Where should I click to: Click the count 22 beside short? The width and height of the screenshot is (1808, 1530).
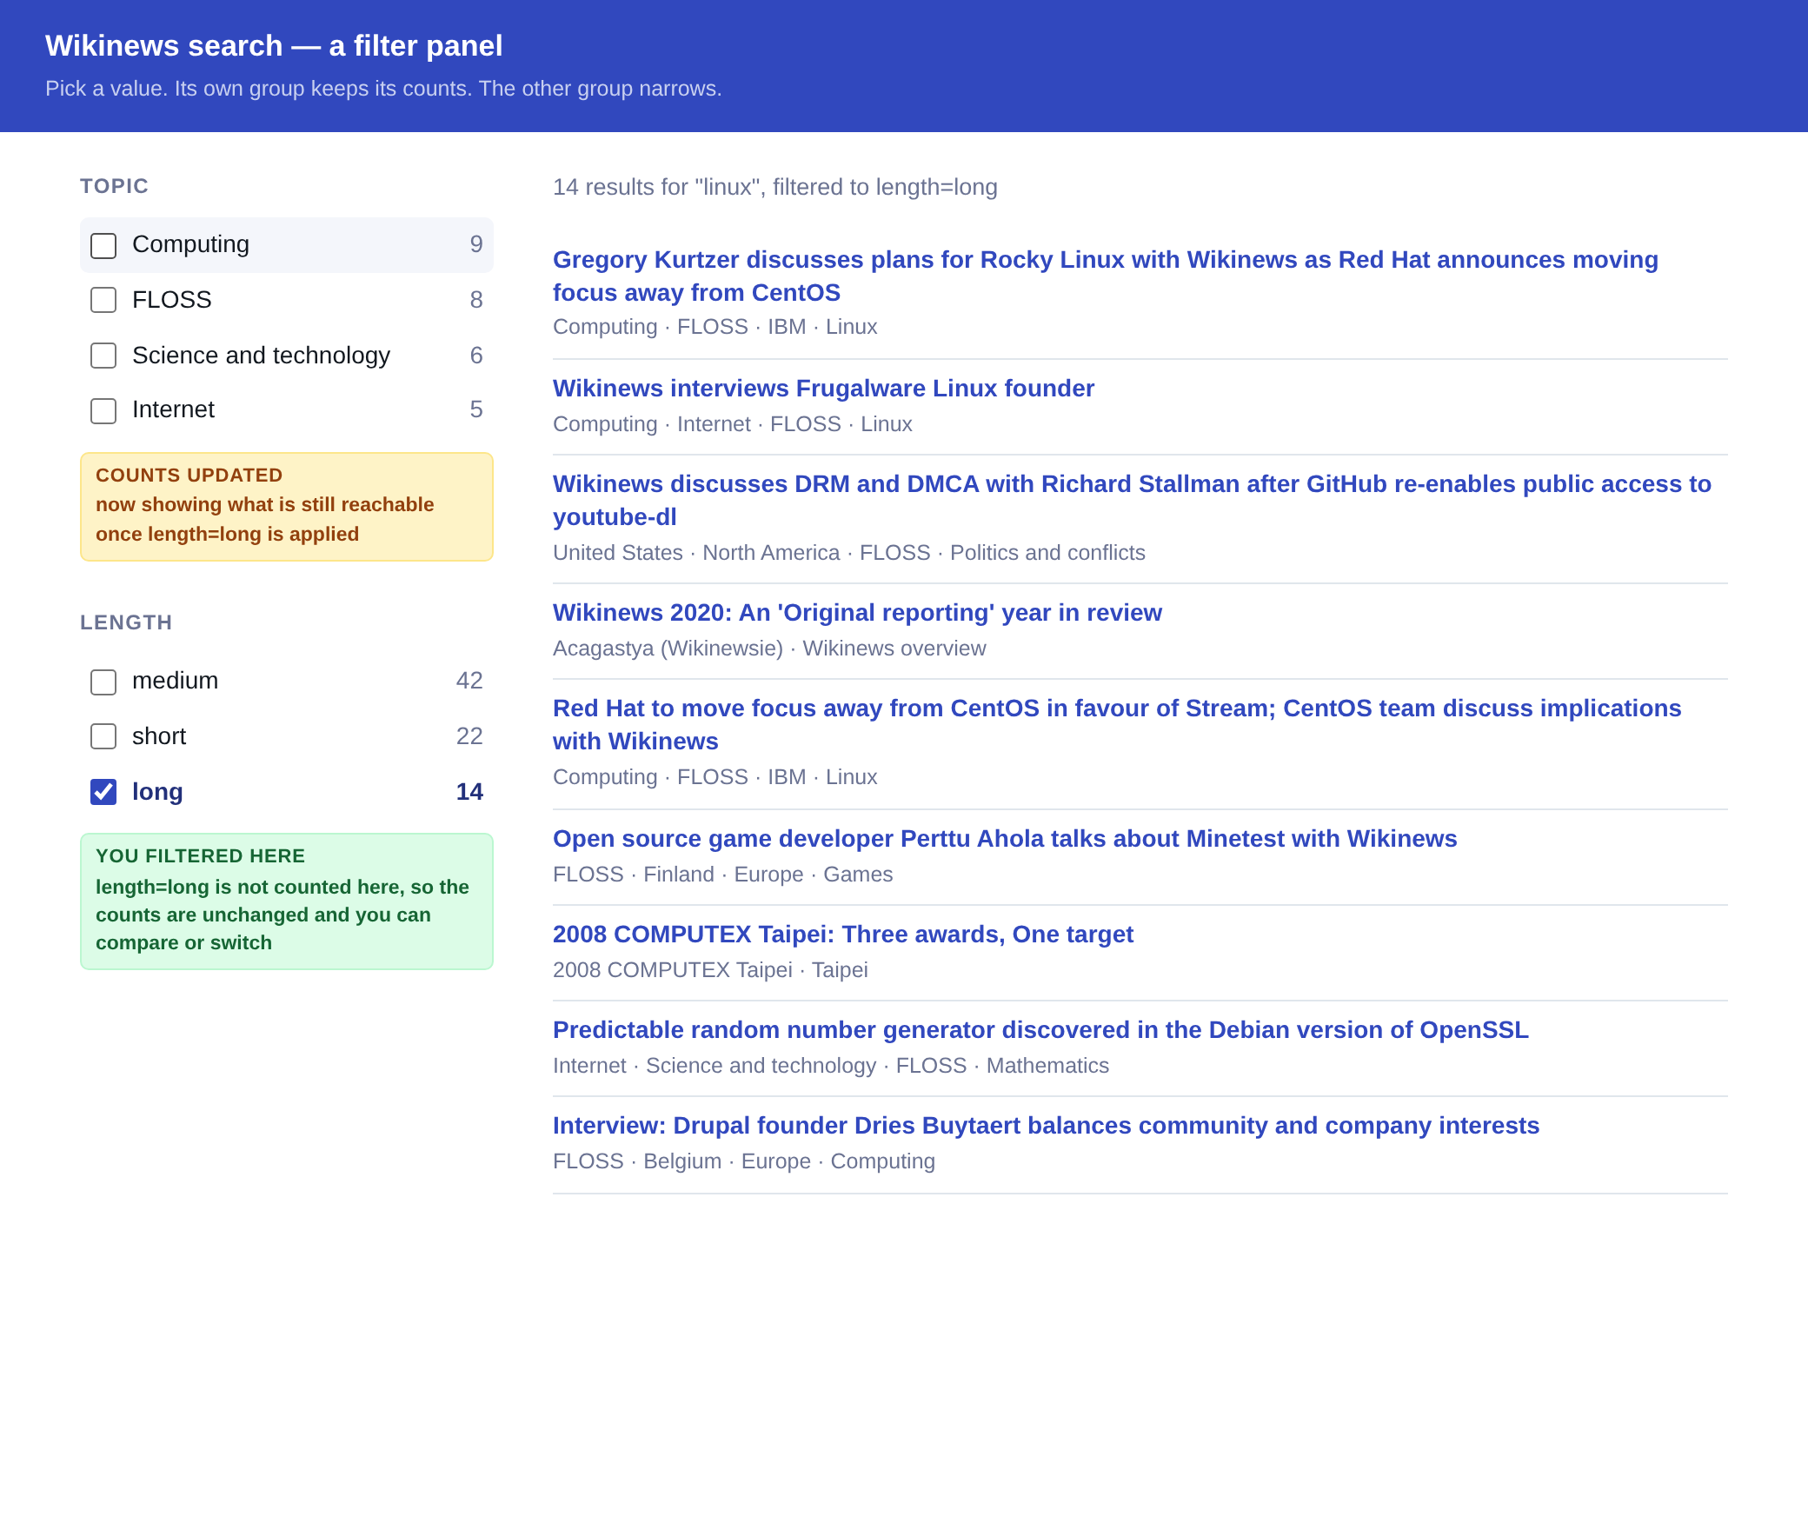tap(469, 736)
